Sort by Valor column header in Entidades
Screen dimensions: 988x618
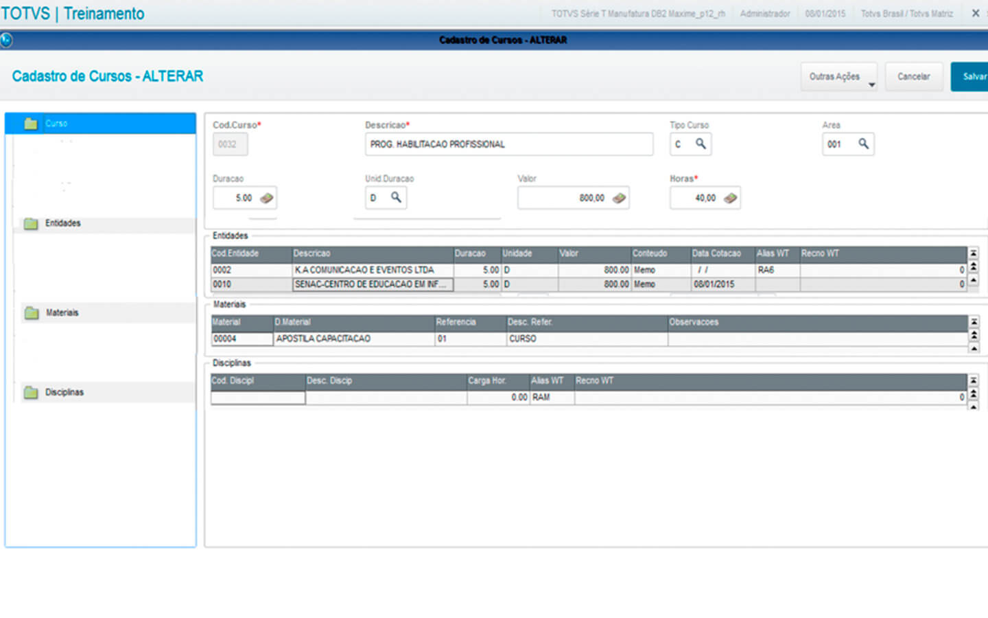pyautogui.click(x=593, y=253)
